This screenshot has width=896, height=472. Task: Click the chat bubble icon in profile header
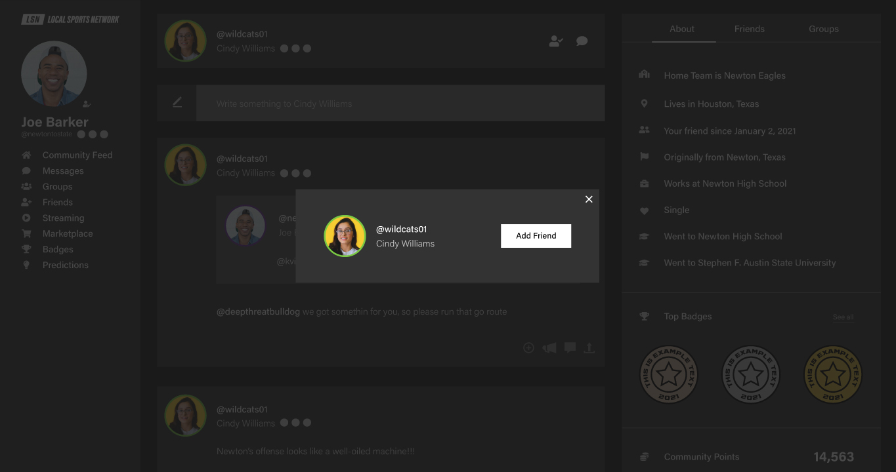(582, 41)
